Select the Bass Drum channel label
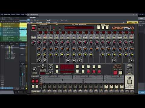 pos(39,37)
